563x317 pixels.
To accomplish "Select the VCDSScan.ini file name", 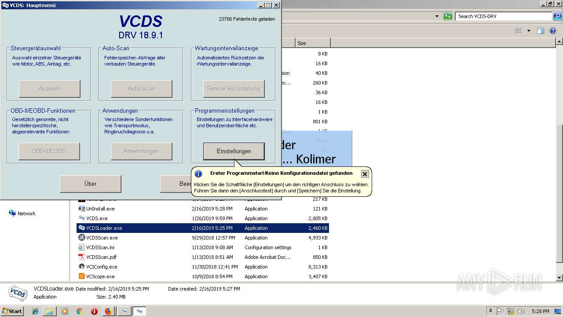I will click(100, 247).
